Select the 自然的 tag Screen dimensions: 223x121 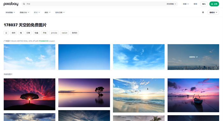pos(75,33)
